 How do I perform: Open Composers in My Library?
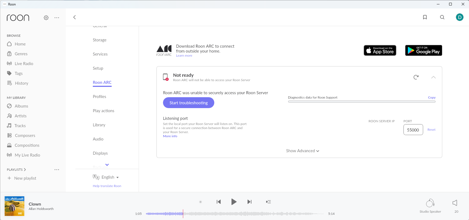pos(21,136)
